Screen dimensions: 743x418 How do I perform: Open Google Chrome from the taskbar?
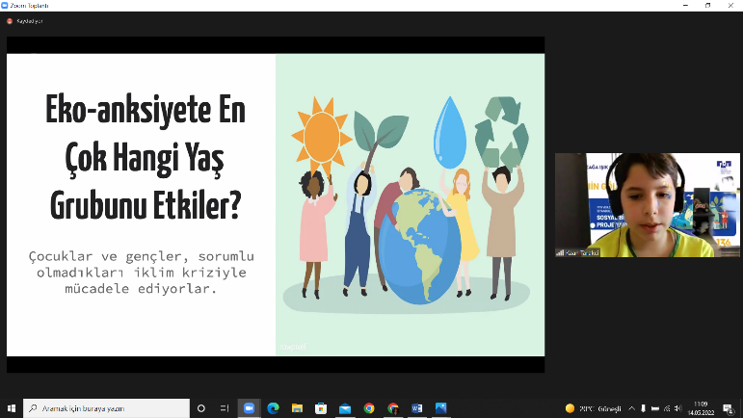coord(369,408)
